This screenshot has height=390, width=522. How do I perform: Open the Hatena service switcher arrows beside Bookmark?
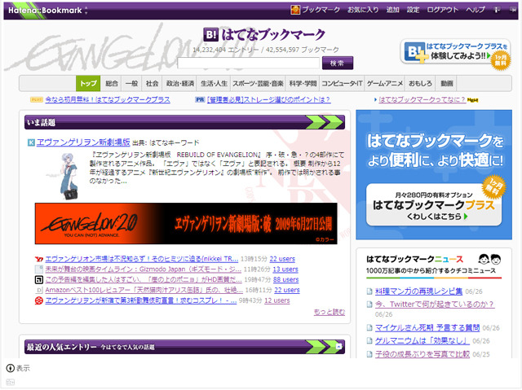click(x=86, y=11)
